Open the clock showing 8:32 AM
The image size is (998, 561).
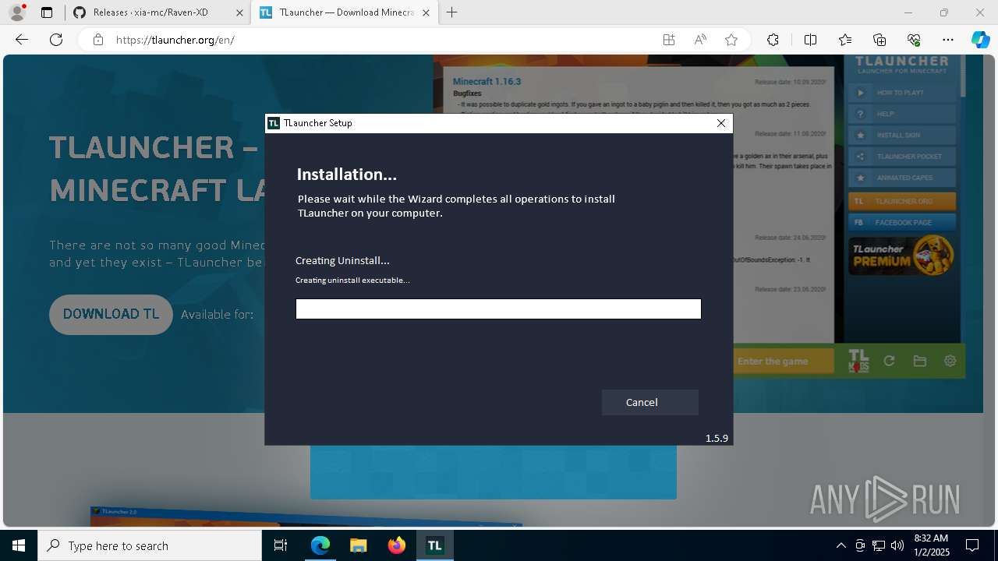[x=931, y=545]
